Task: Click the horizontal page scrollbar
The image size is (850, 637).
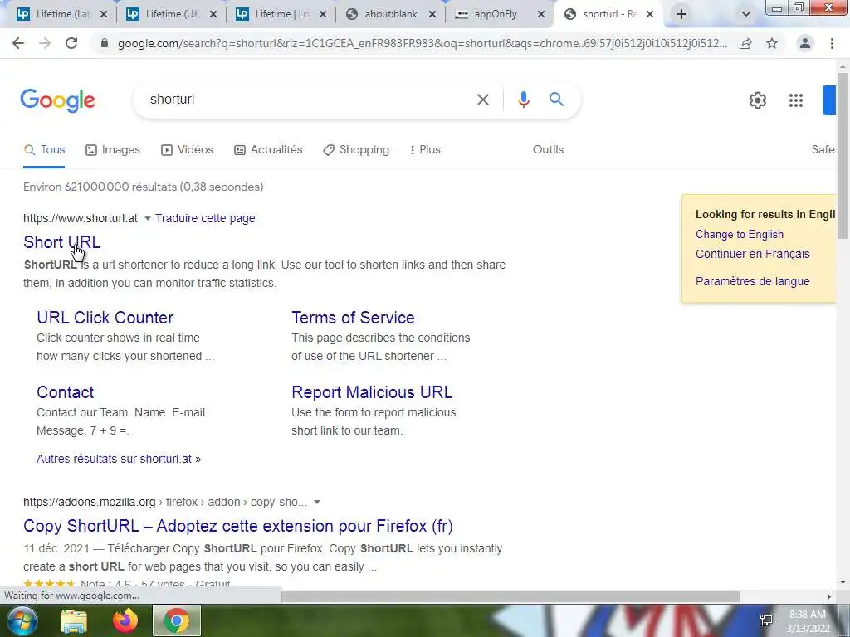Action: point(510,596)
